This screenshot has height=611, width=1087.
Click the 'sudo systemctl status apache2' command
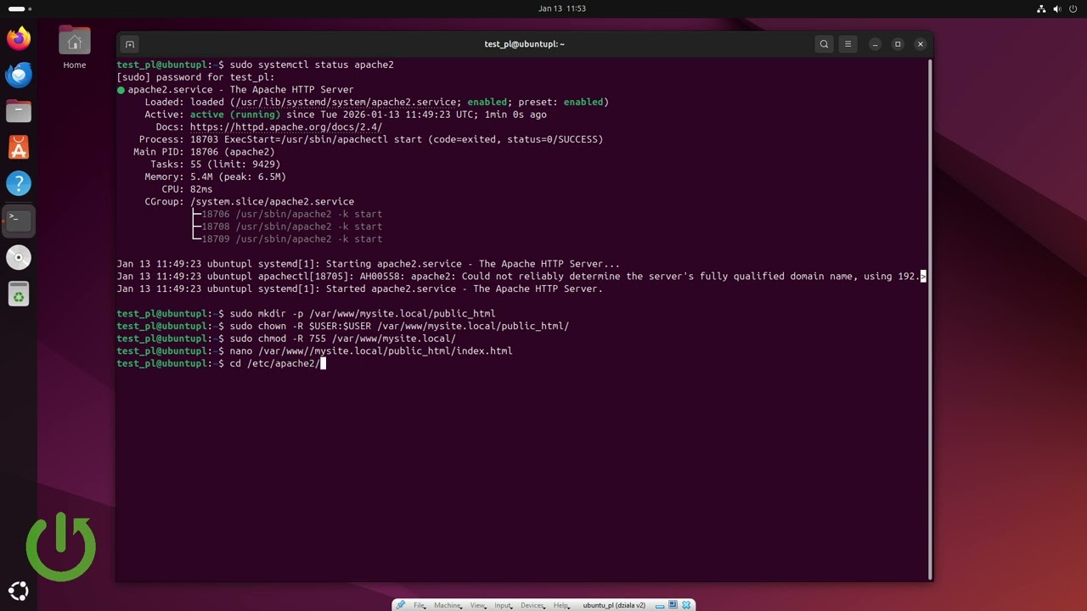[x=312, y=64]
